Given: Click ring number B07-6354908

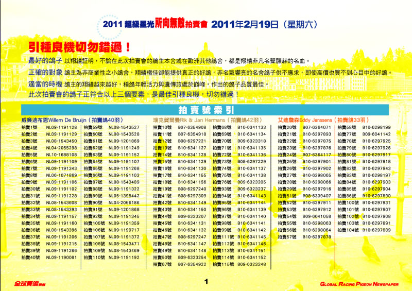Looking at the screenshot, I should [192, 127].
